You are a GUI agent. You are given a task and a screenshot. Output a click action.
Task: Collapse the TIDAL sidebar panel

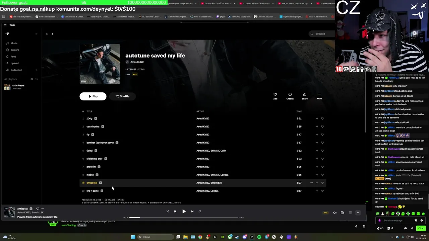(x=36, y=33)
